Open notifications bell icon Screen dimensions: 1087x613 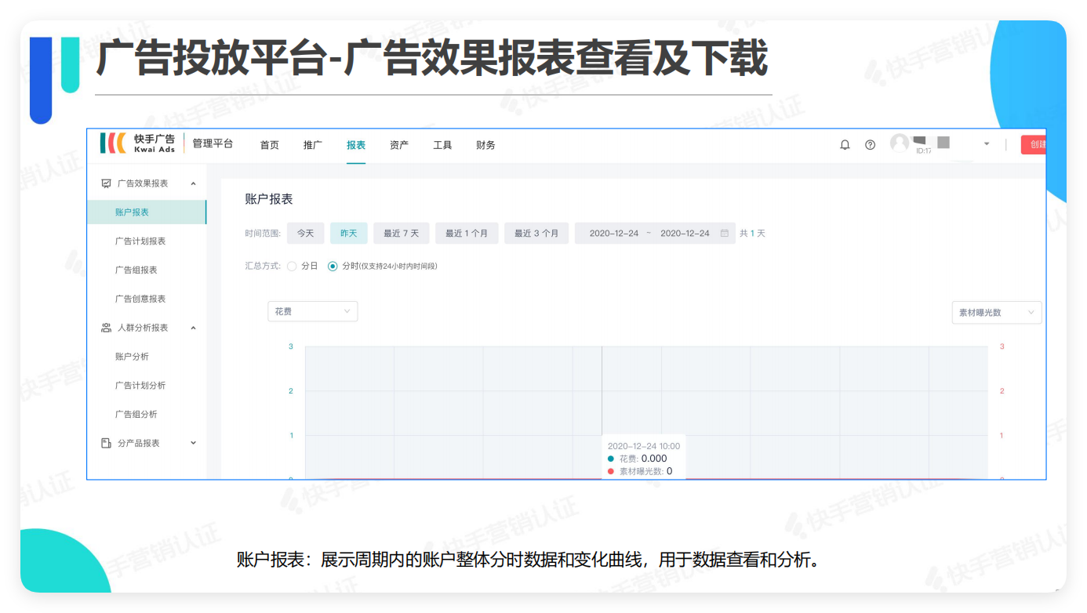click(845, 145)
